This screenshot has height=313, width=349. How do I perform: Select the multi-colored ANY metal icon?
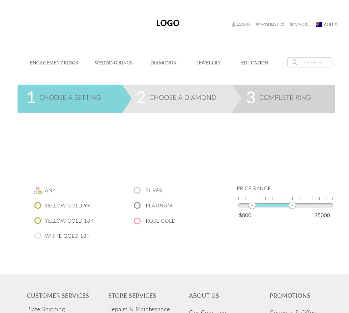(x=38, y=191)
